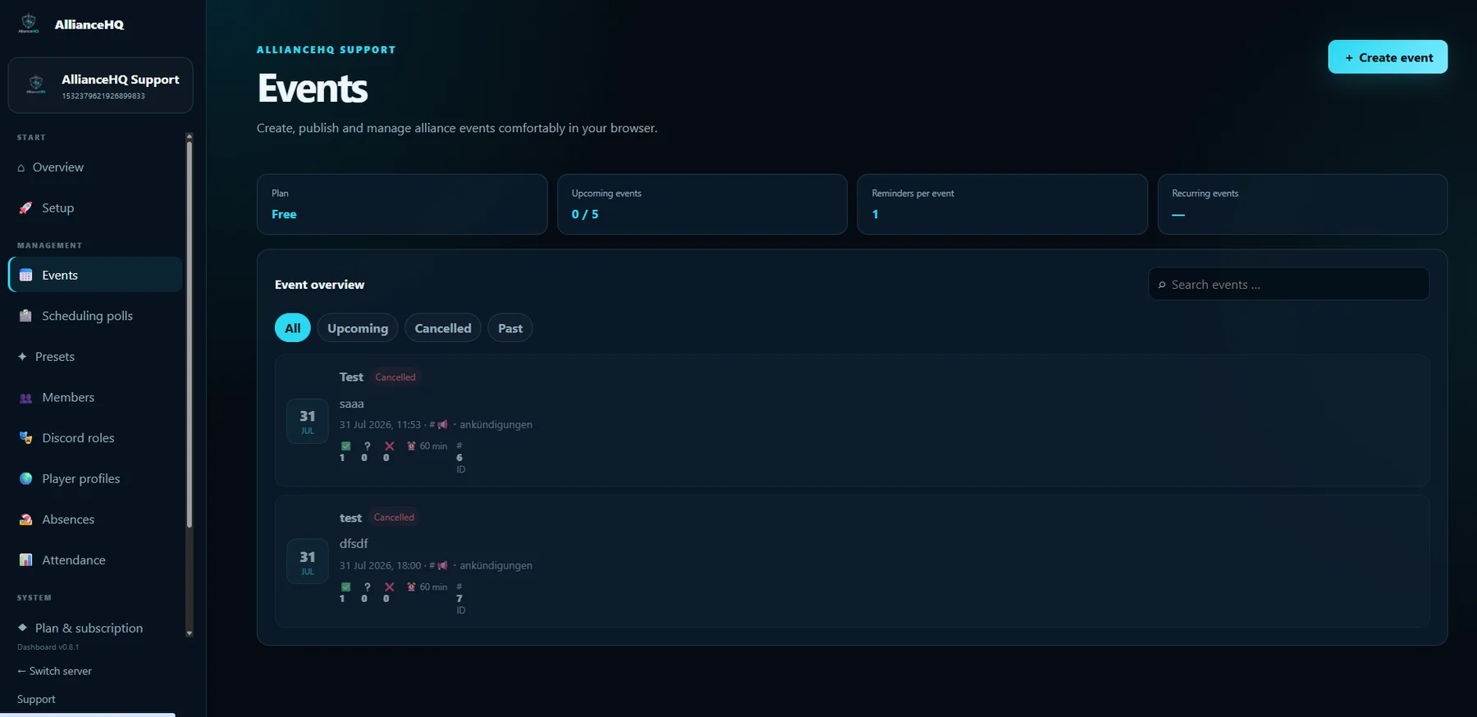Click the Absences icon in sidebar

pyautogui.click(x=25, y=519)
